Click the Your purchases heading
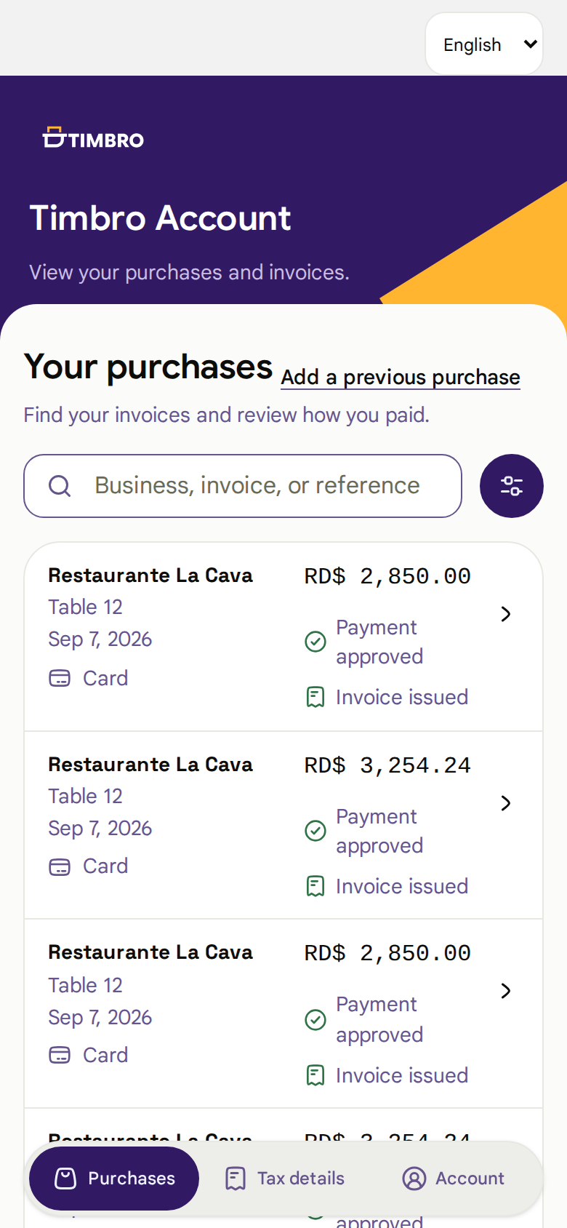 (148, 367)
